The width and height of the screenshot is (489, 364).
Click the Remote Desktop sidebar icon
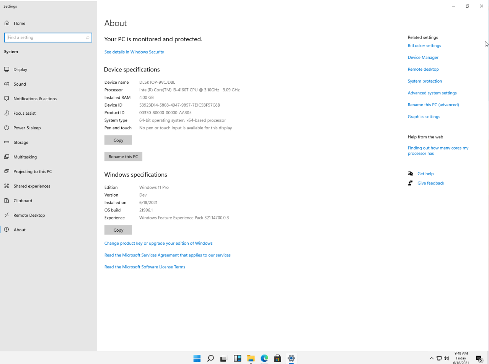pos(7,215)
